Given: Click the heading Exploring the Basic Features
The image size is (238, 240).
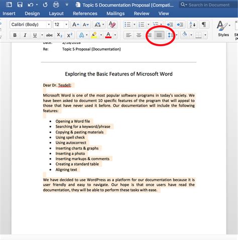Looking at the screenshot, I should click(118, 74).
